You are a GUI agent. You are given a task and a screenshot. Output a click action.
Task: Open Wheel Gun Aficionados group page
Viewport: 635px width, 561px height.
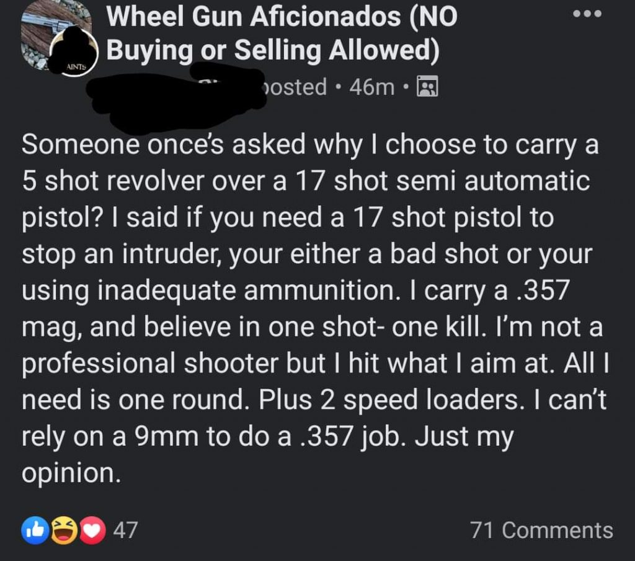click(282, 17)
